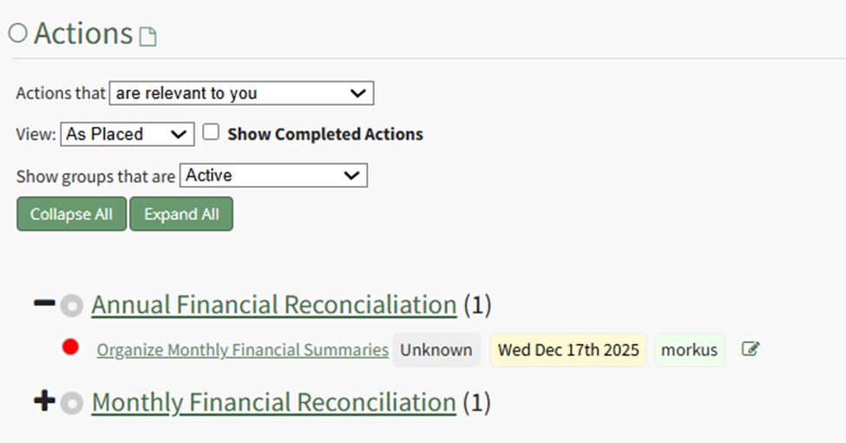Open the Monthly Financial Reconciliation group link
The height and width of the screenshot is (443, 846).
[x=273, y=402]
